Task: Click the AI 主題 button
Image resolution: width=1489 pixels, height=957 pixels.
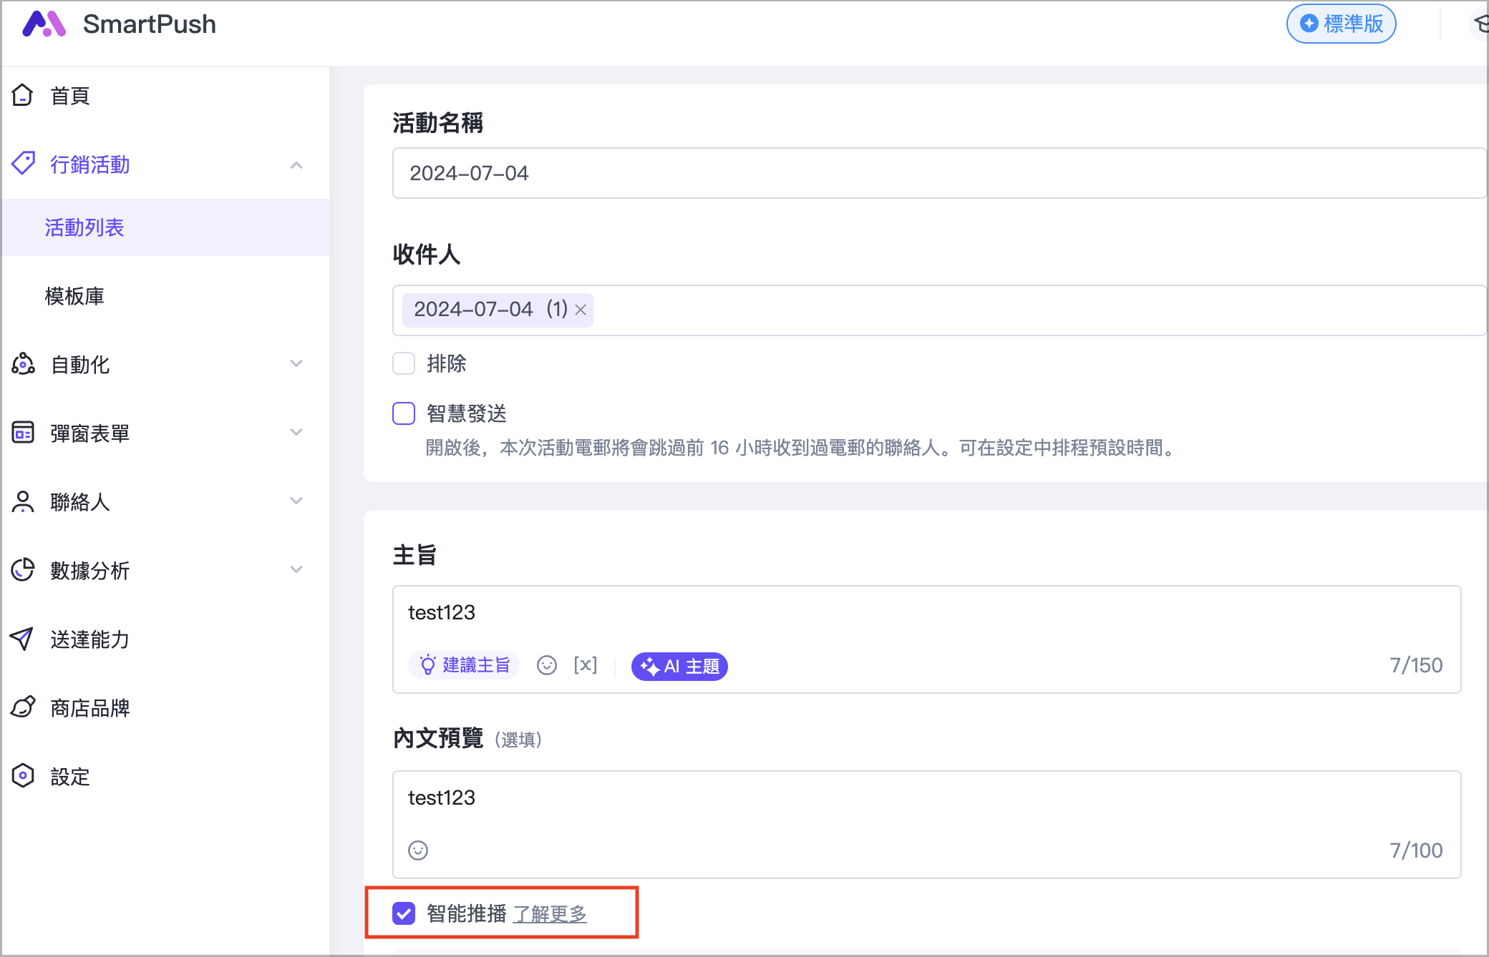Action: pyautogui.click(x=679, y=667)
